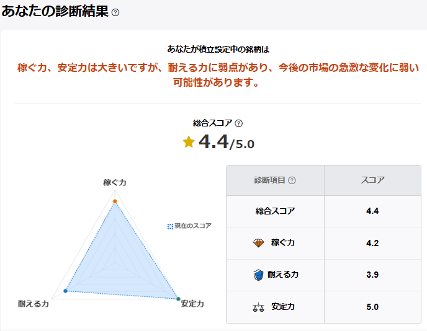Click the balance scale icon for 安定力
Screen dimensions: 427x331
pos(259,307)
